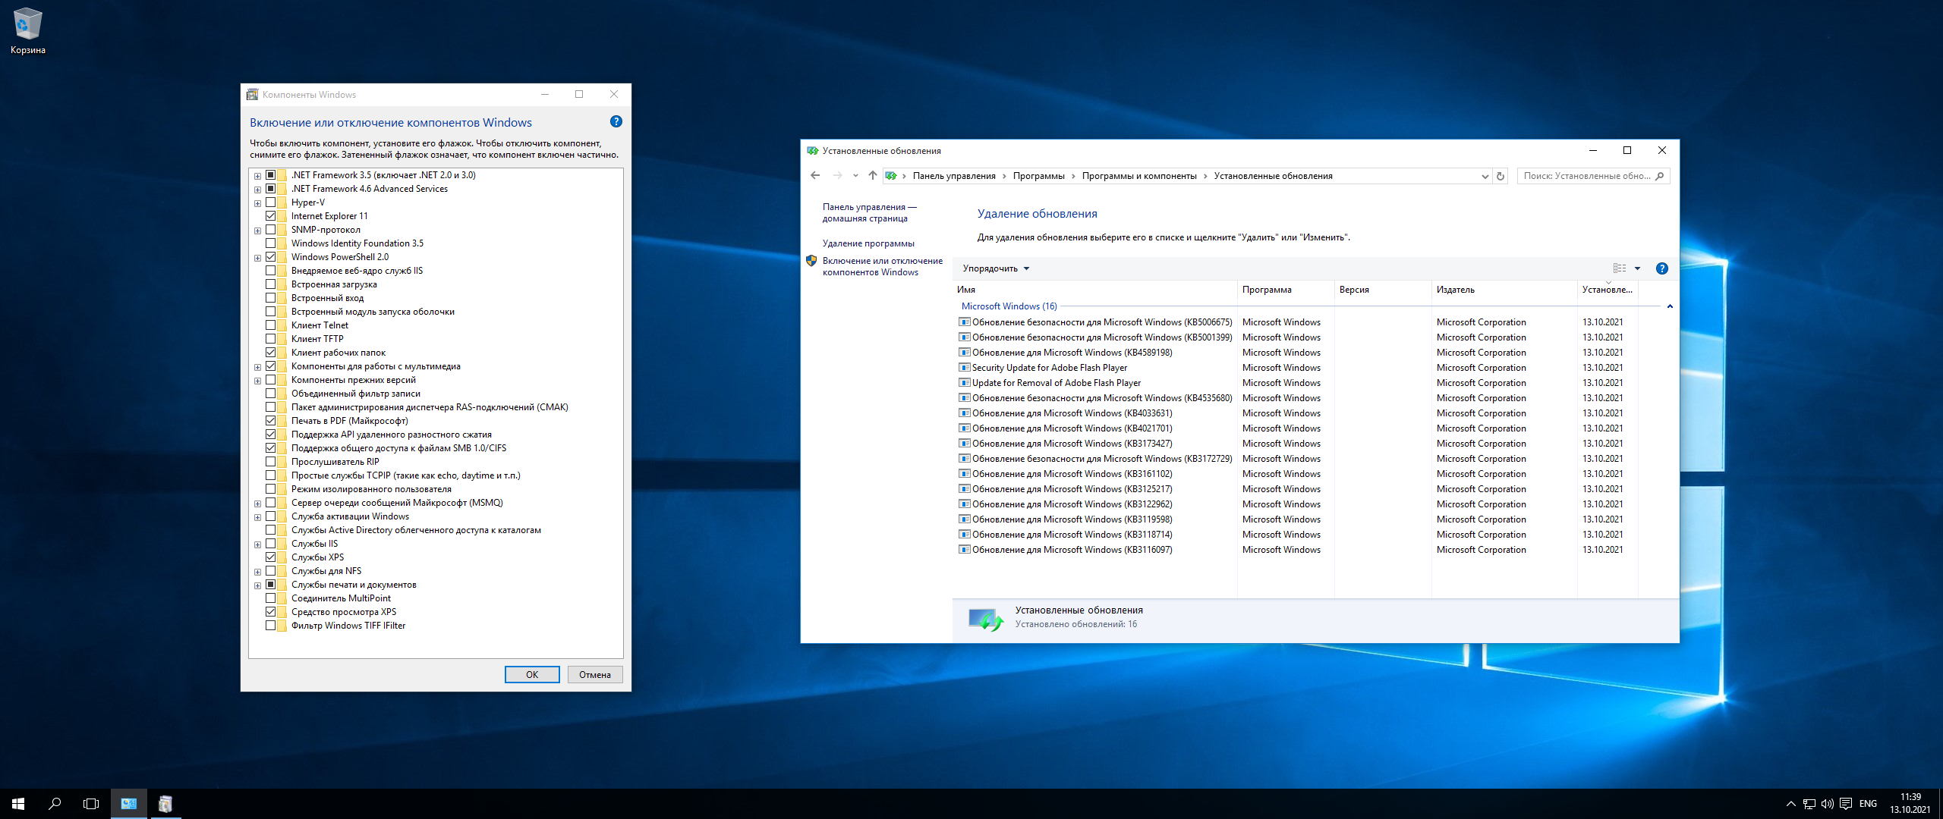Expand .NET Framework 4.6 Advanced Services node
Image resolution: width=1943 pixels, height=819 pixels.
coord(258,190)
